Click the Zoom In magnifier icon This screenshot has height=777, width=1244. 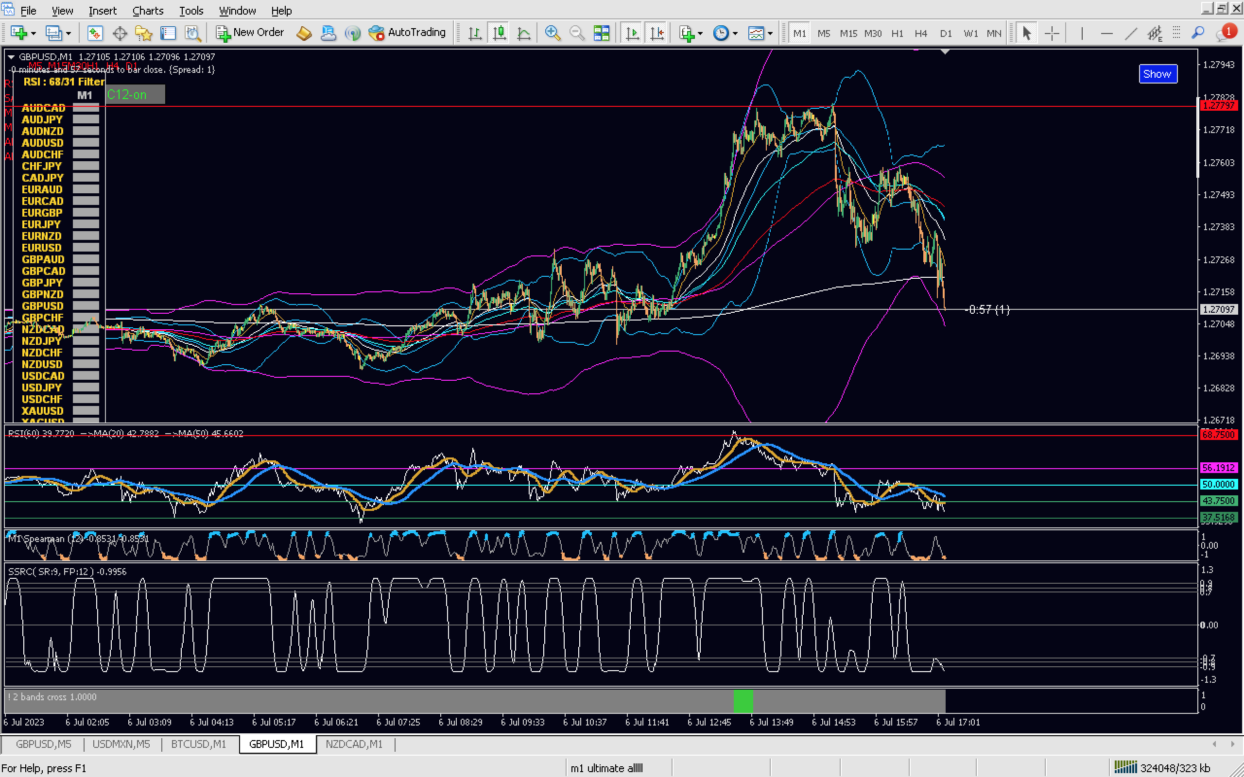552,34
